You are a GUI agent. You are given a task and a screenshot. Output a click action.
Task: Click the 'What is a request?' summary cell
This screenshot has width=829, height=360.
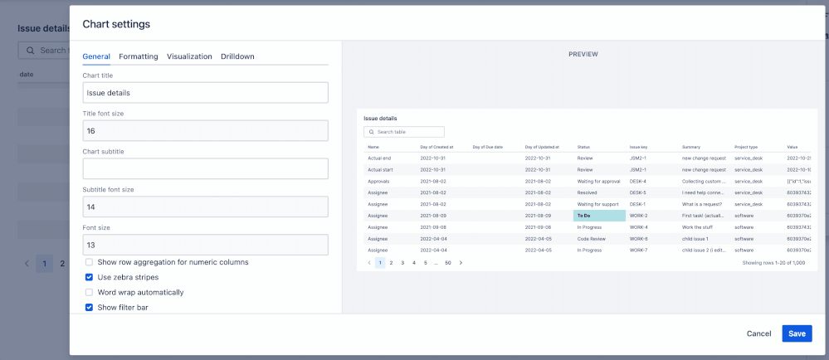702,204
